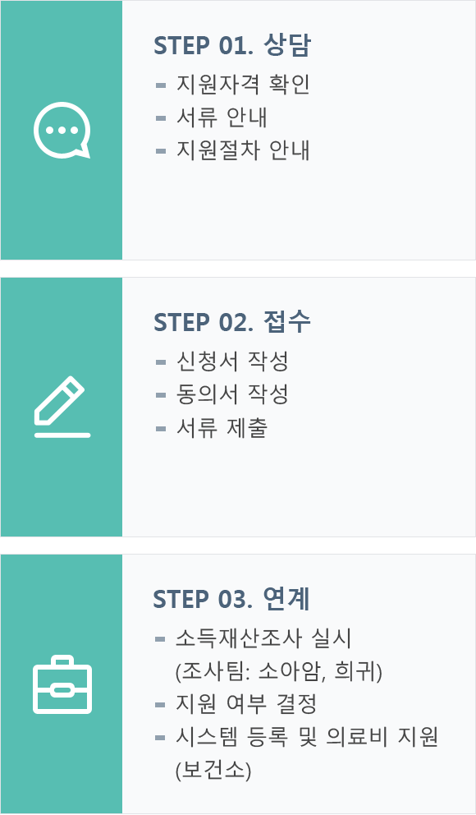Image resolution: width=476 pixels, height=815 pixels.
Task: Click the pencil application icon
Action: click(62, 407)
